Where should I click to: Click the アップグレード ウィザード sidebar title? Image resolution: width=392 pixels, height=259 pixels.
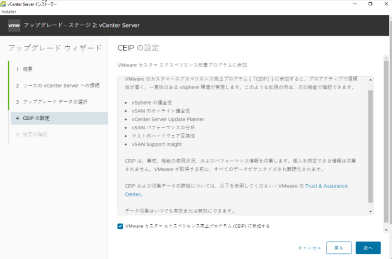(x=55, y=48)
